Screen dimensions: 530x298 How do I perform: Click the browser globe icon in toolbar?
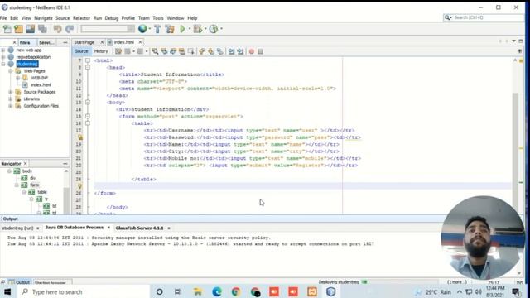click(x=142, y=29)
